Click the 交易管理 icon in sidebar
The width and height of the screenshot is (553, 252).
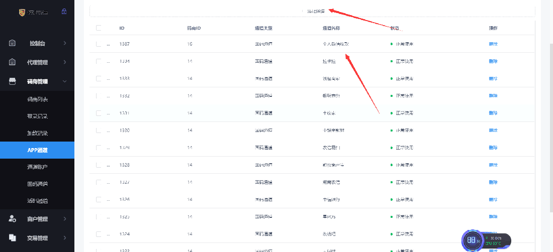click(13, 237)
